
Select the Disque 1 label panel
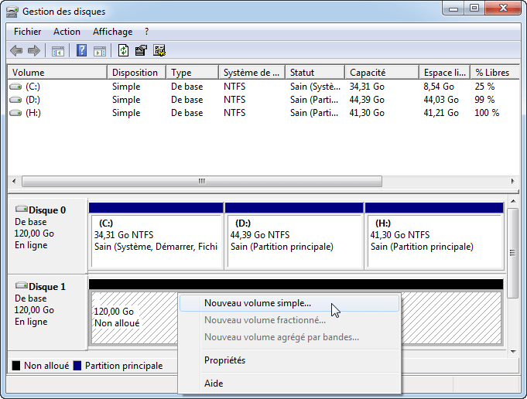point(47,312)
